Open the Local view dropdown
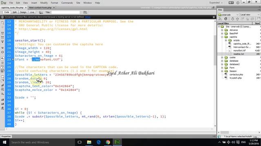This screenshot has height=146, width=261. point(250,15)
